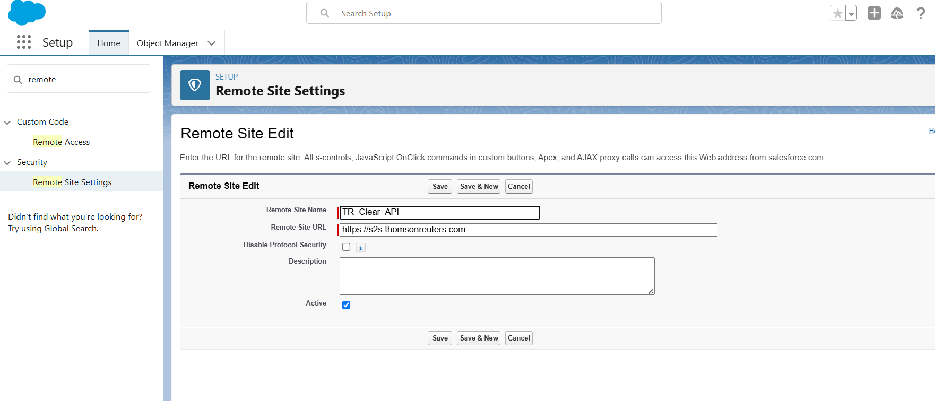Switch to the Object Manager tab
The height and width of the screenshot is (401, 935).
[168, 43]
